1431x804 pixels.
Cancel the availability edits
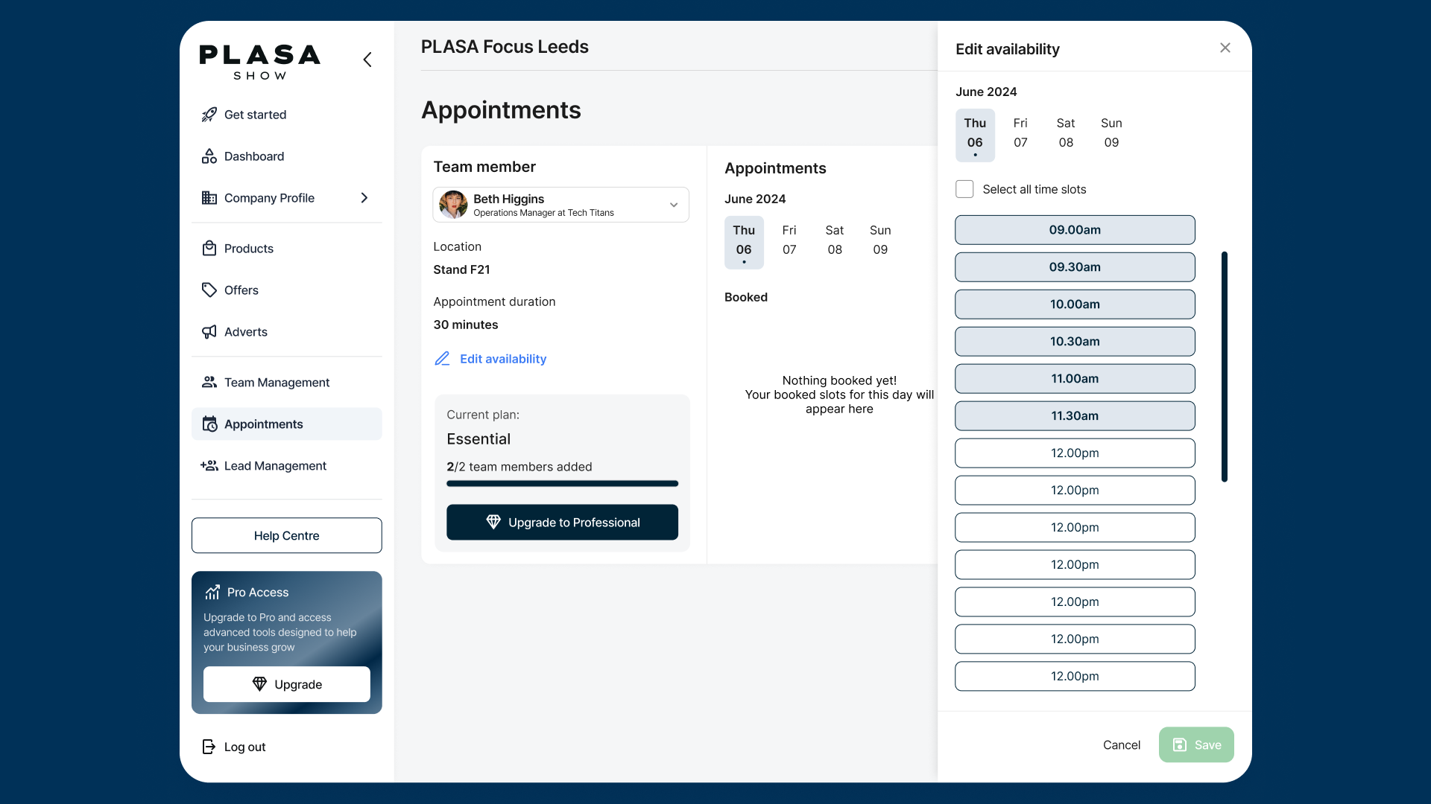point(1121,745)
